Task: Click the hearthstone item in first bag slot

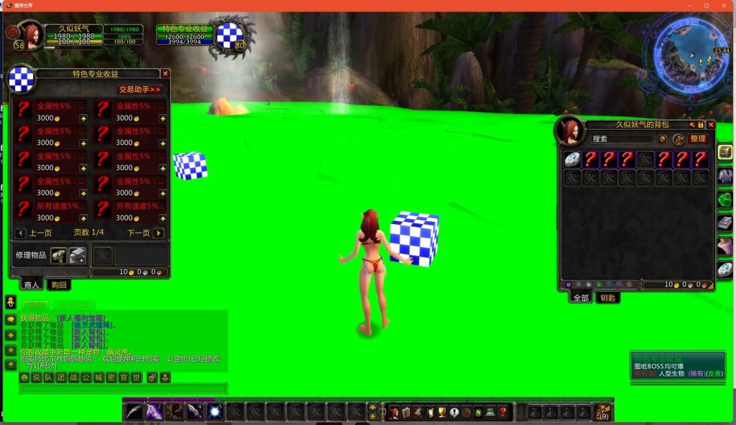Action: pos(572,159)
